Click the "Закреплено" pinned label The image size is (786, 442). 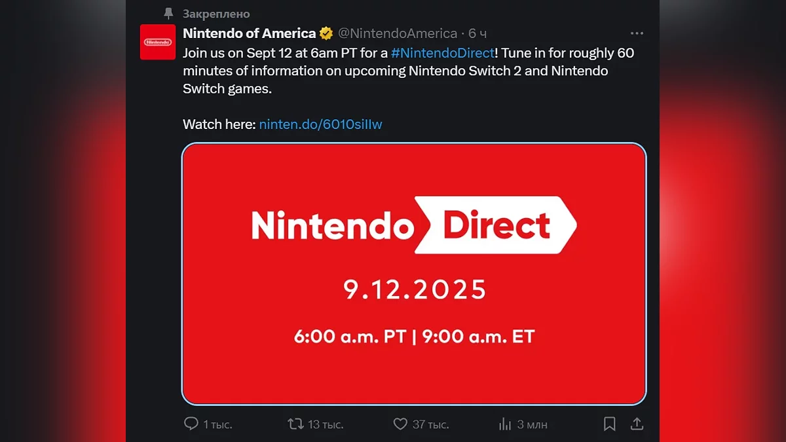(x=216, y=14)
